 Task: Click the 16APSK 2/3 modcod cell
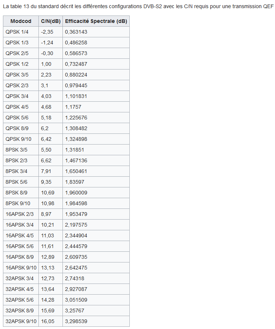pyautogui.click(x=20, y=214)
